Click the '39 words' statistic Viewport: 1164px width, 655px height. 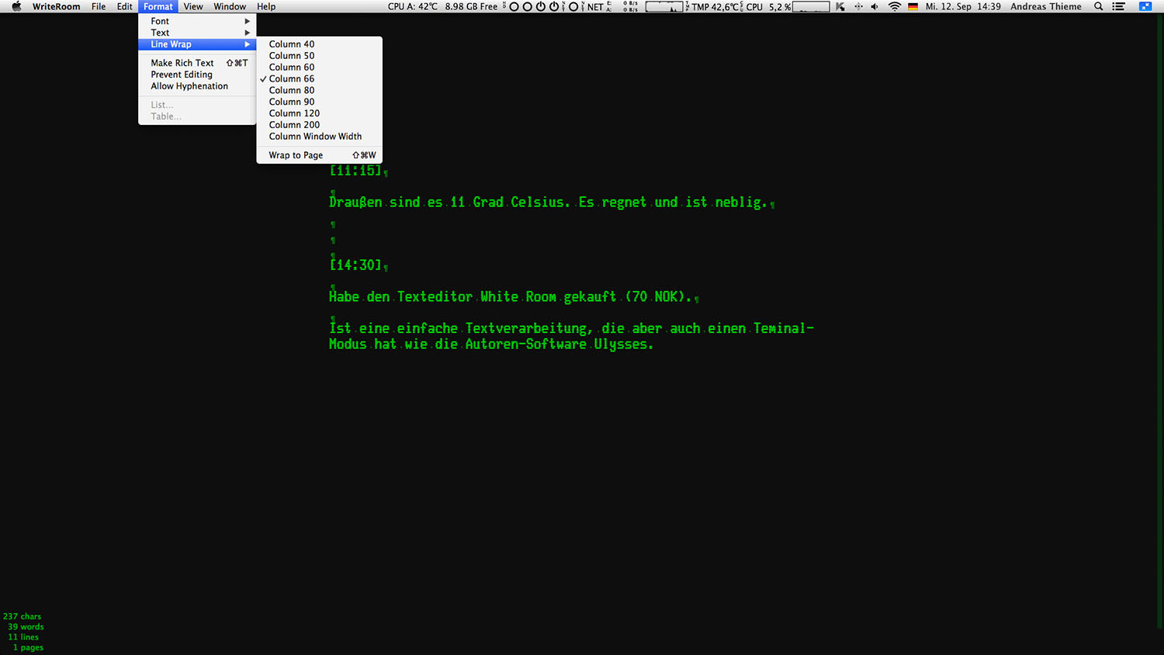26,626
